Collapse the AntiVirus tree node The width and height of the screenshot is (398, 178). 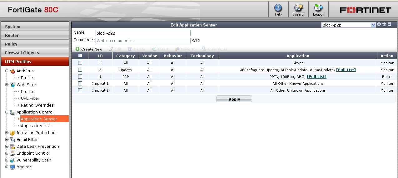[7, 71]
